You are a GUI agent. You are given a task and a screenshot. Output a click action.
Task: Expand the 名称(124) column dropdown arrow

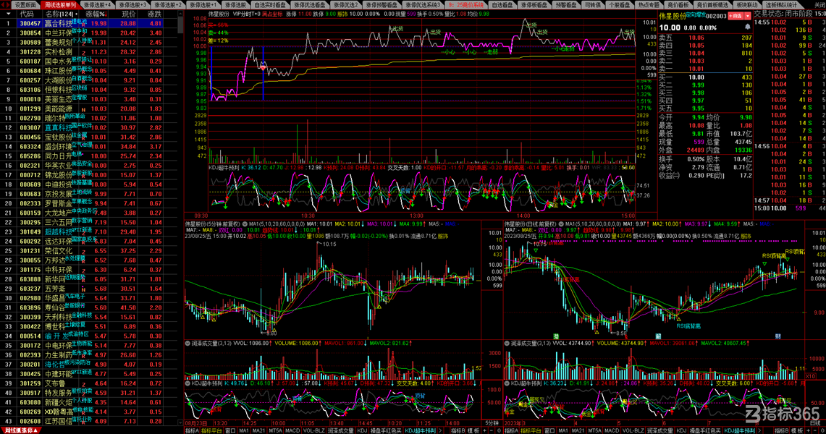77,14
